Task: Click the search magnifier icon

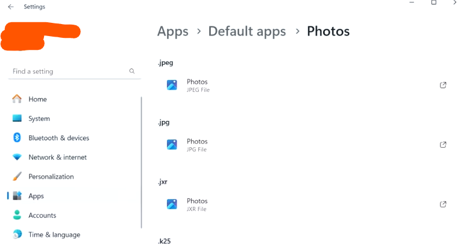Action: [x=132, y=71]
